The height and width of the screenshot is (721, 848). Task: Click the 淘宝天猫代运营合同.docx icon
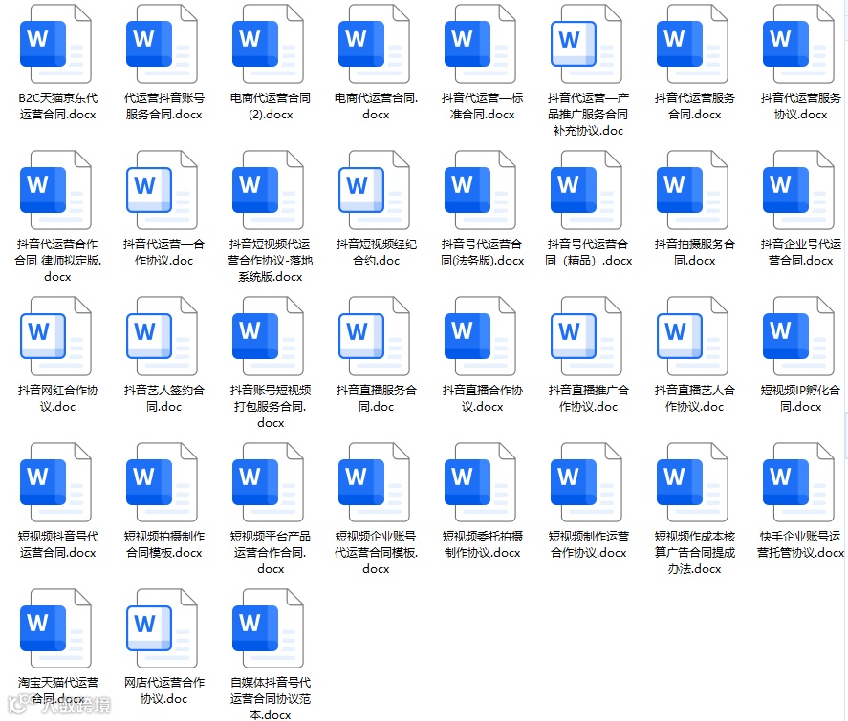(x=55, y=628)
